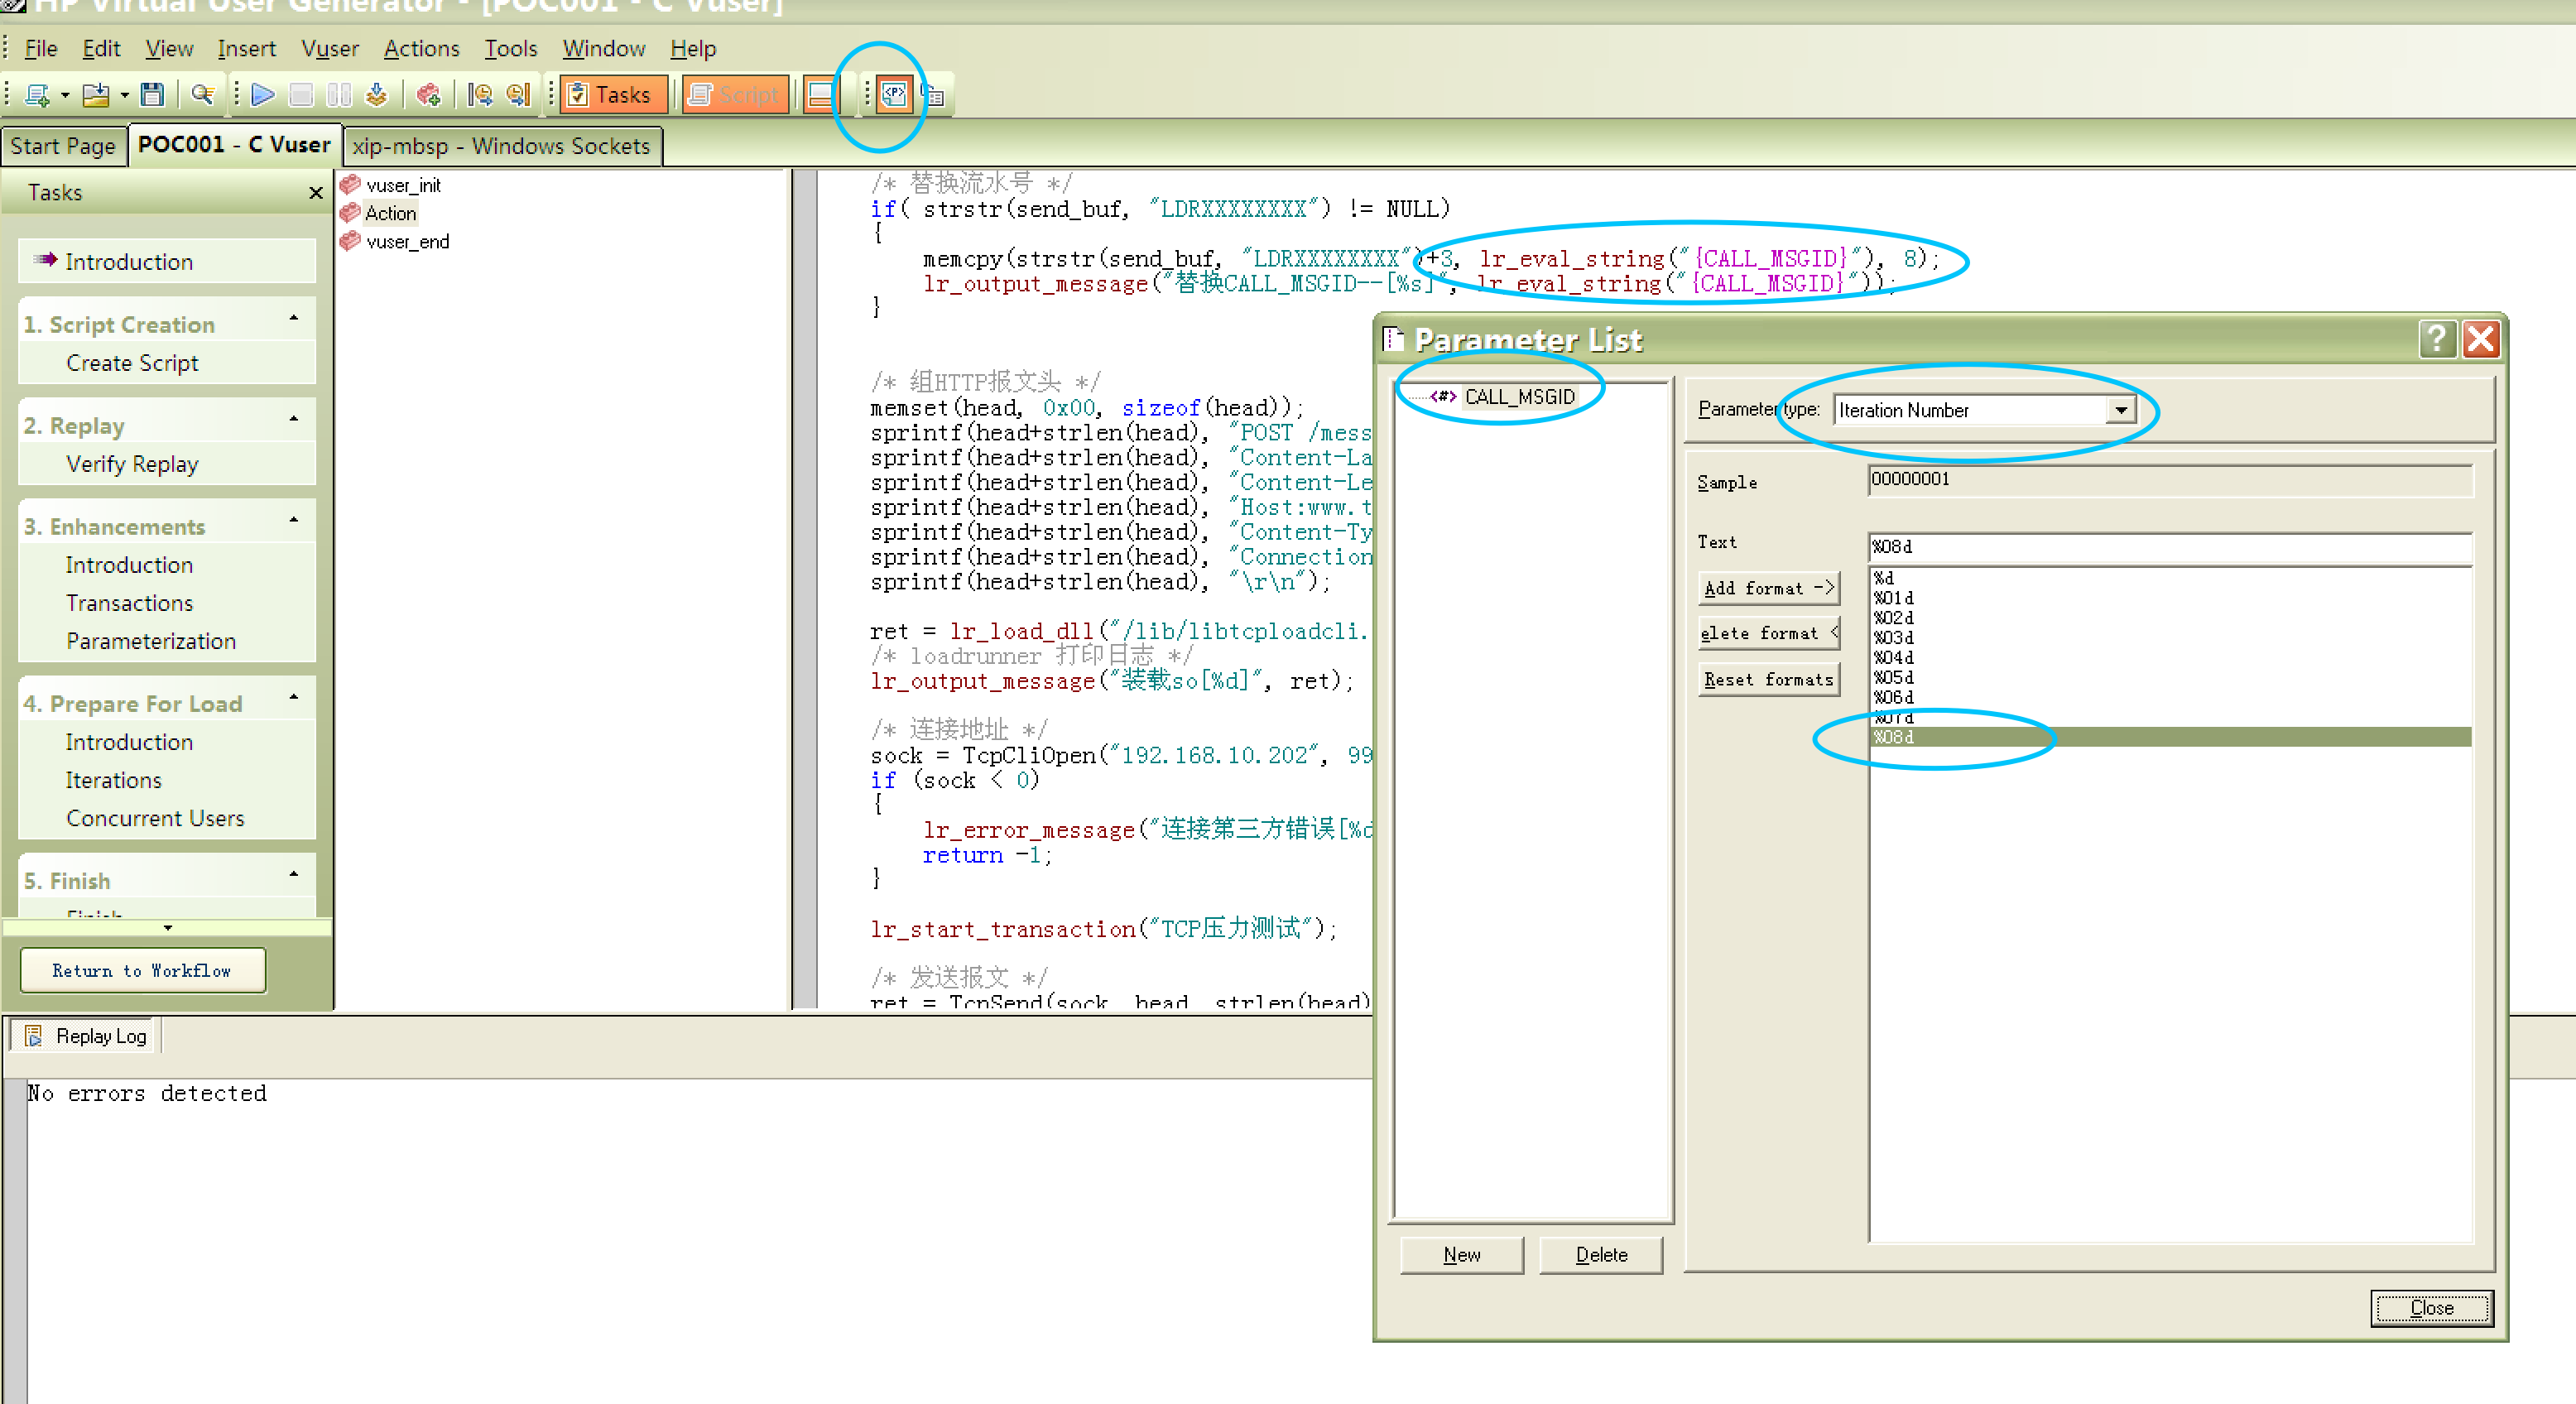The width and height of the screenshot is (2576, 1404).
Task: Collapse the Replay section
Action: coord(293,420)
